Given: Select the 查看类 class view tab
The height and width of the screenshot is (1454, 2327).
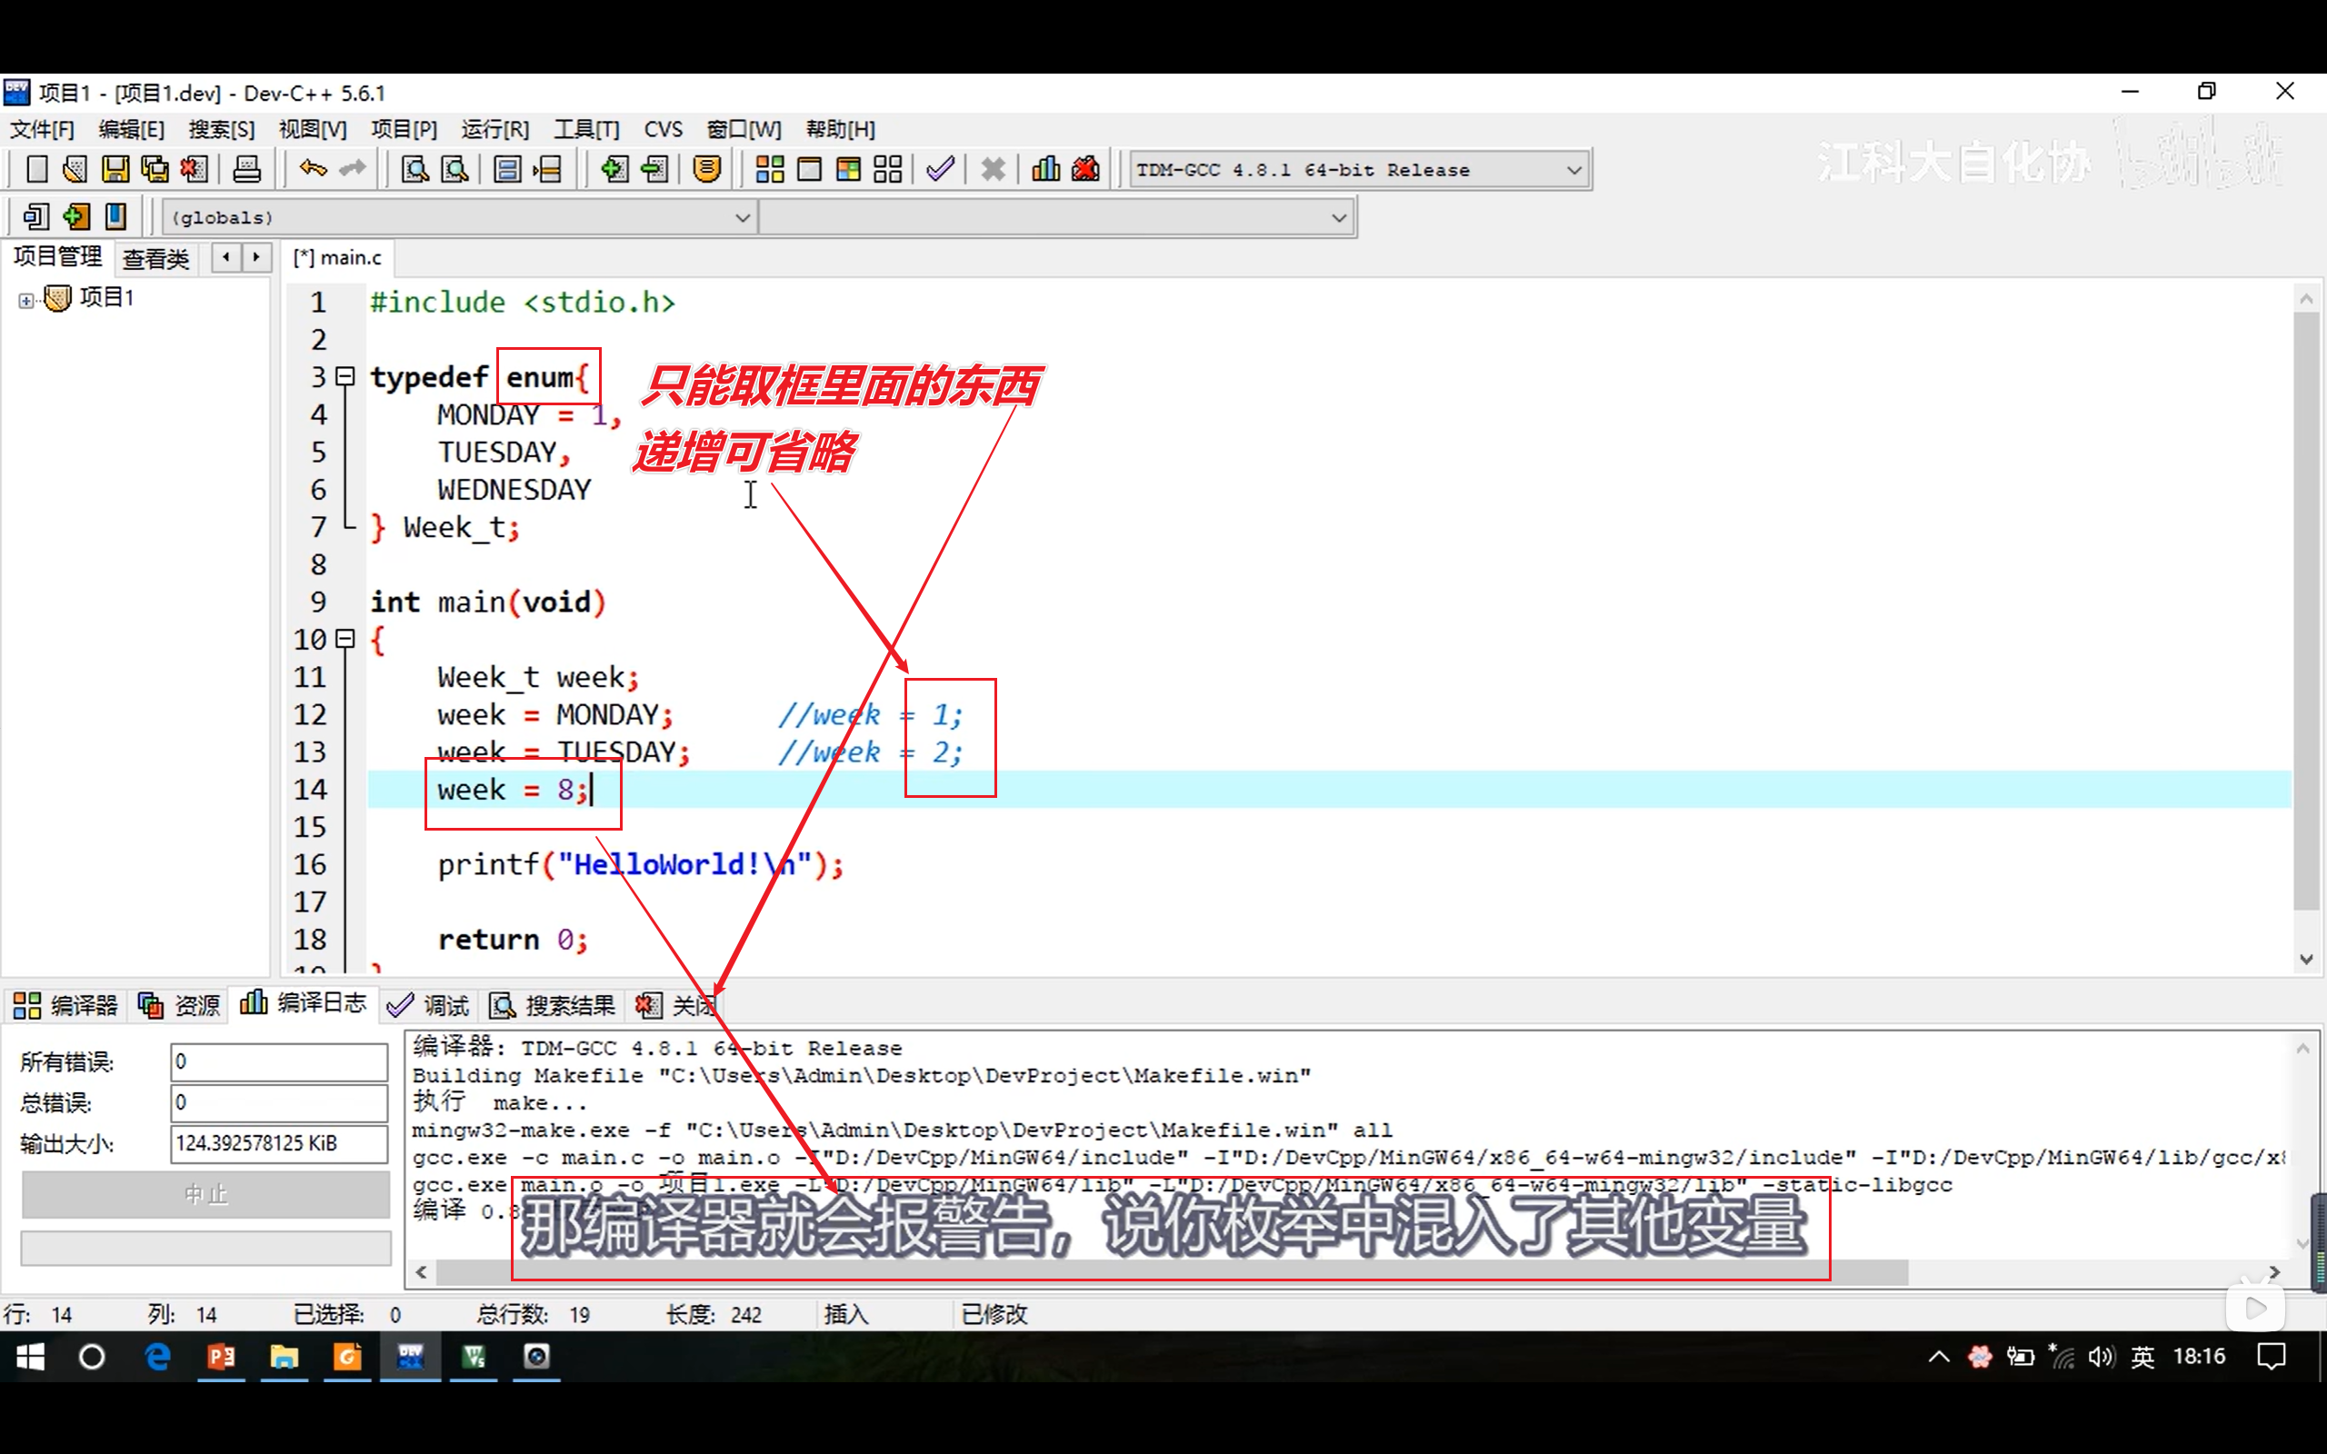Looking at the screenshot, I should [155, 258].
